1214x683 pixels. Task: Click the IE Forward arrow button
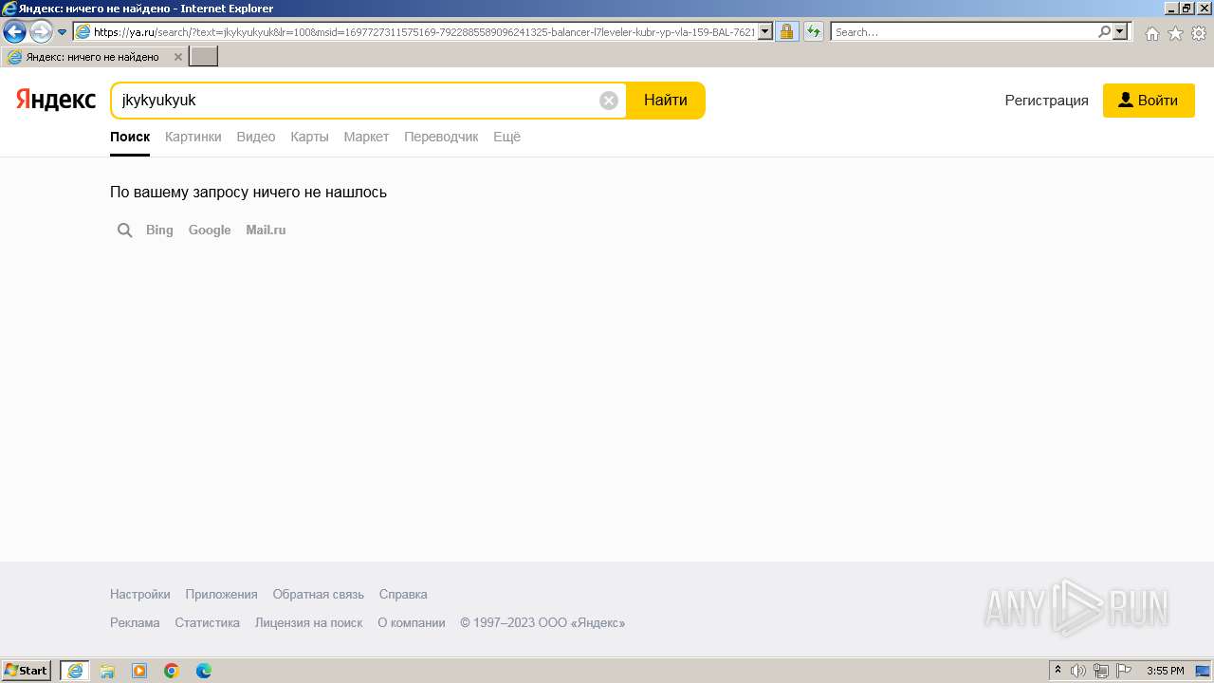tap(41, 32)
